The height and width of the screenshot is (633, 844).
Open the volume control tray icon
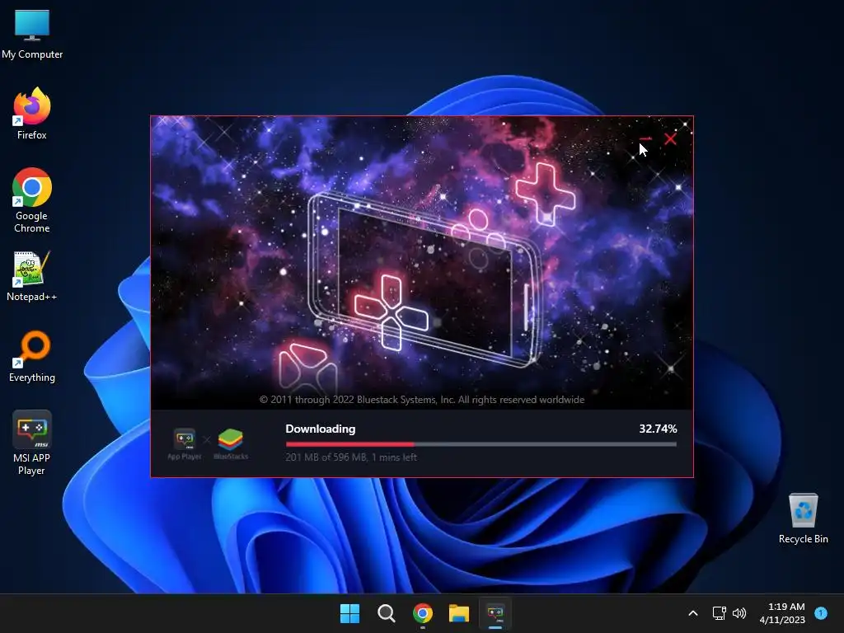tap(739, 613)
